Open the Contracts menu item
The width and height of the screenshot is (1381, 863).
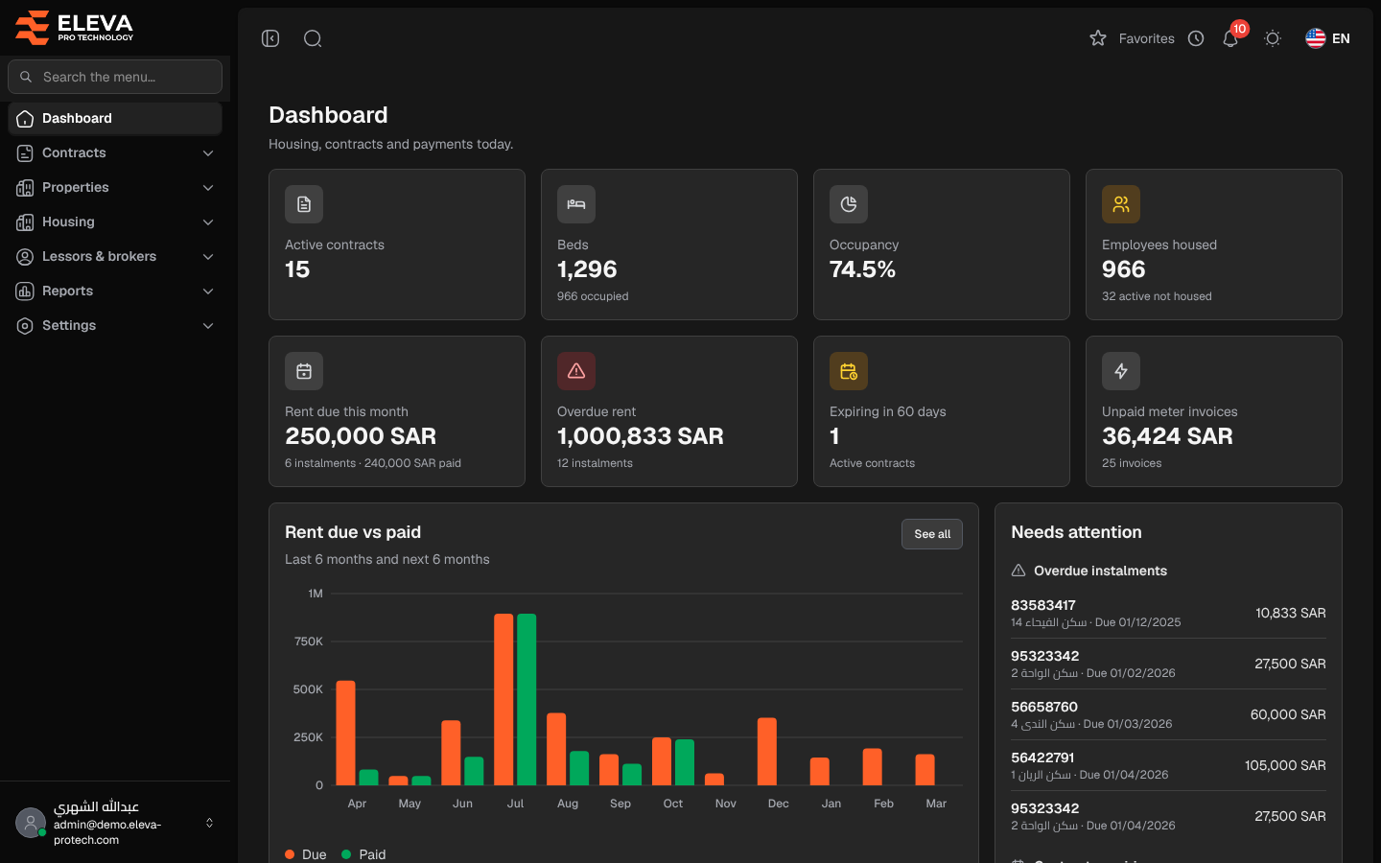pyautogui.click(x=115, y=152)
